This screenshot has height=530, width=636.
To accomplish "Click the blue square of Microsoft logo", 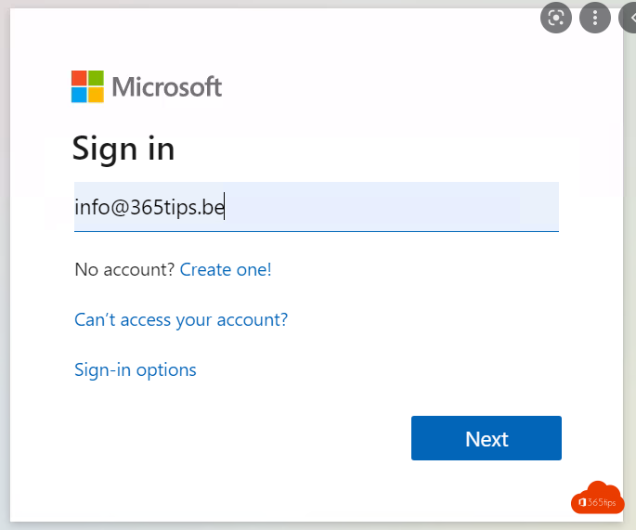I will point(79,95).
